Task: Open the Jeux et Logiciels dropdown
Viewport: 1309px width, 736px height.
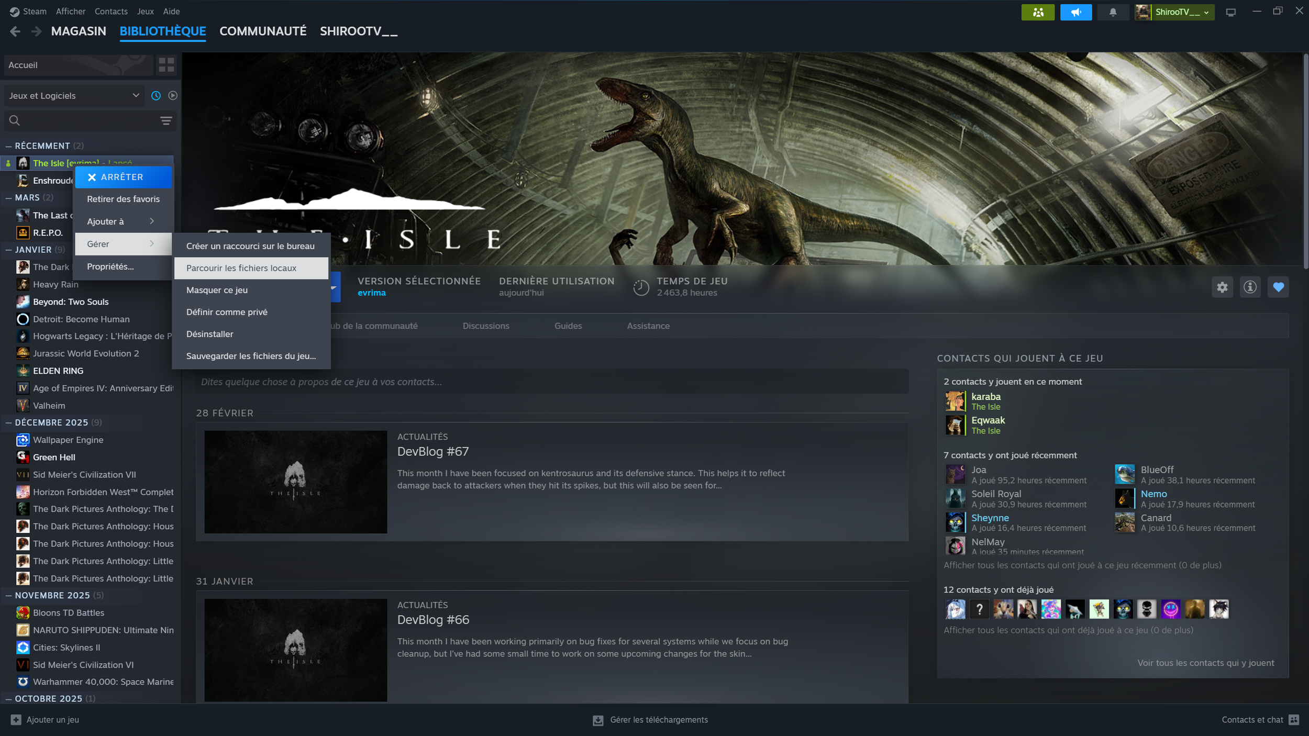Action: pyautogui.click(x=74, y=95)
